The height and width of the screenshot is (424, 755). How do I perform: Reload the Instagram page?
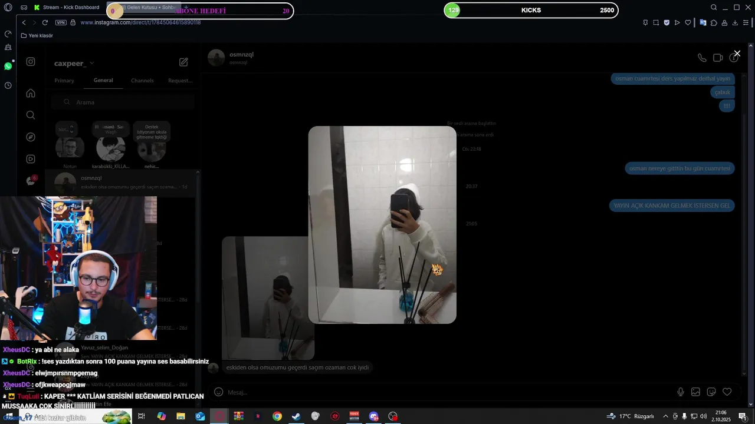click(x=45, y=22)
